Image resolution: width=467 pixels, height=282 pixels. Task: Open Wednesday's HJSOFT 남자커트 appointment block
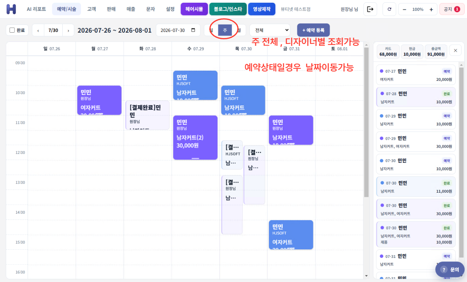pyautogui.click(x=195, y=85)
